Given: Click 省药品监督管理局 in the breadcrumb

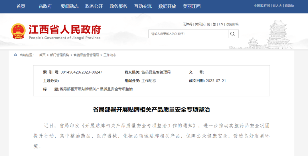Looking at the screenshot, I should pyautogui.click(x=86, y=55).
